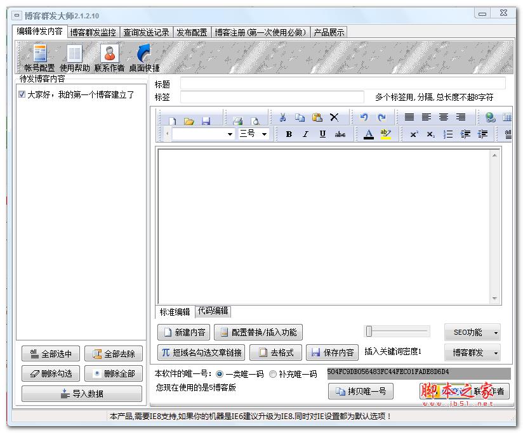Toggle underline formatting in the editor
Screen dimensions: 523x433
coord(322,134)
